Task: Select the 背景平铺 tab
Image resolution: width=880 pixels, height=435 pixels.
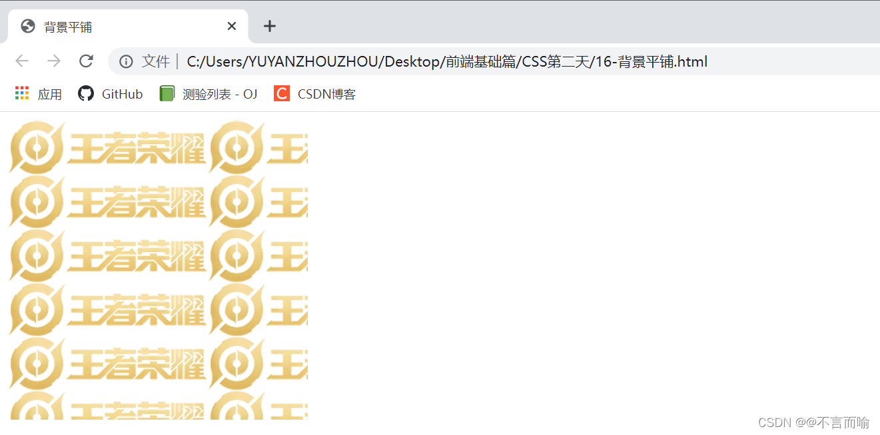Action: coord(128,27)
